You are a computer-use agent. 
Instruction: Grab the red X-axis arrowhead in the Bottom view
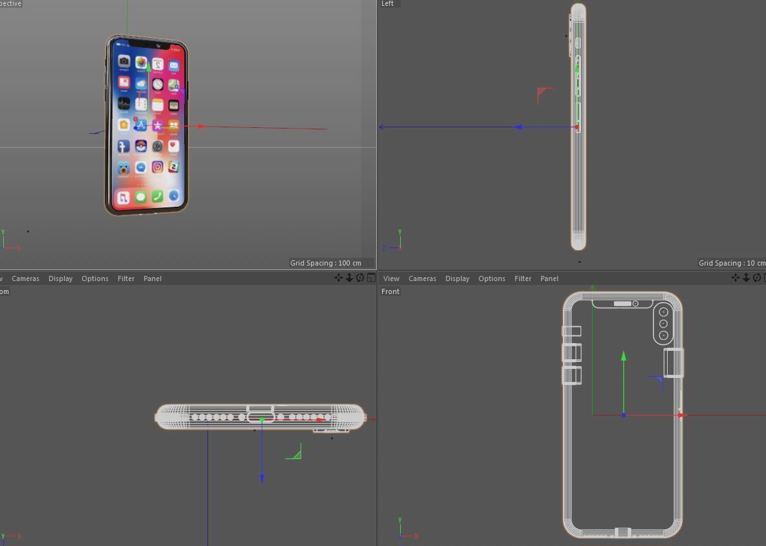point(321,419)
